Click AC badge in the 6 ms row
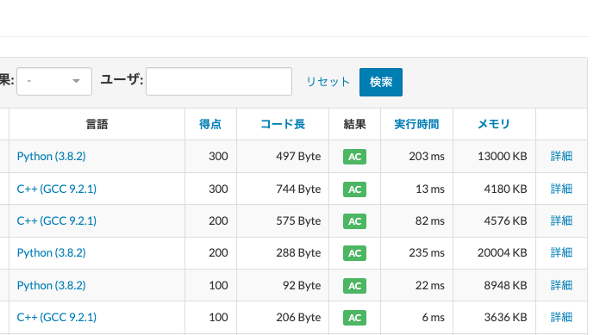The image size is (600, 335). pyautogui.click(x=354, y=318)
